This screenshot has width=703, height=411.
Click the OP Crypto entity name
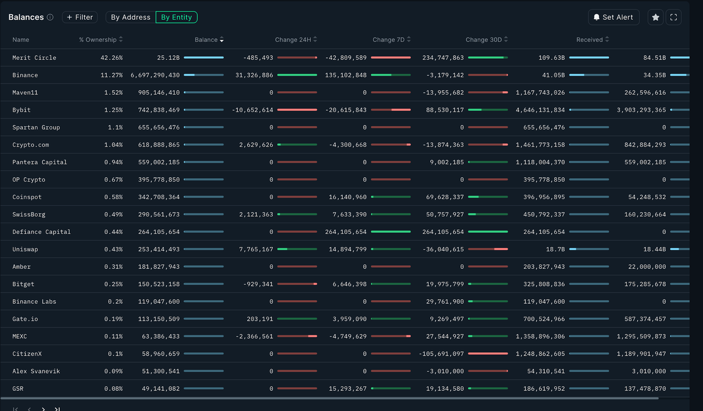[x=29, y=180]
